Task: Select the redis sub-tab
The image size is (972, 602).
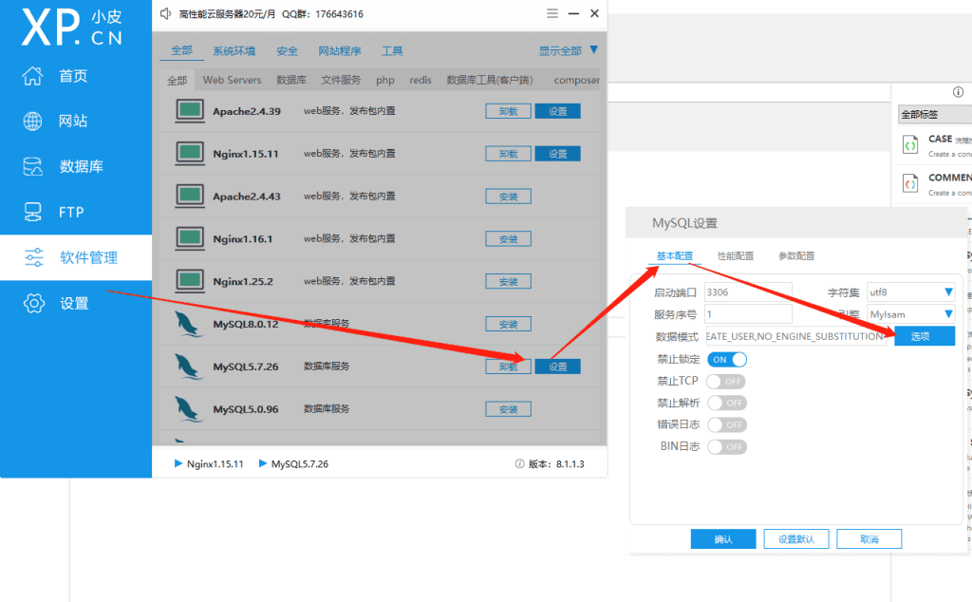Action: (421, 80)
